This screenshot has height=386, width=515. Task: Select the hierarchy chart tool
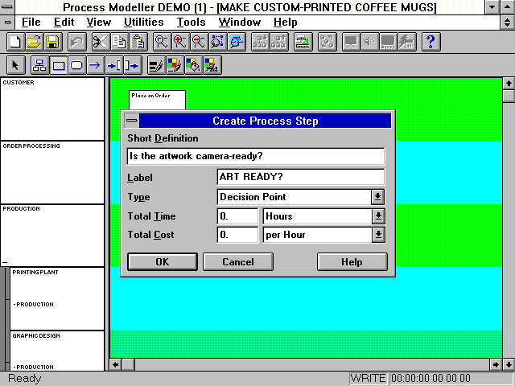pyautogui.click(x=39, y=66)
